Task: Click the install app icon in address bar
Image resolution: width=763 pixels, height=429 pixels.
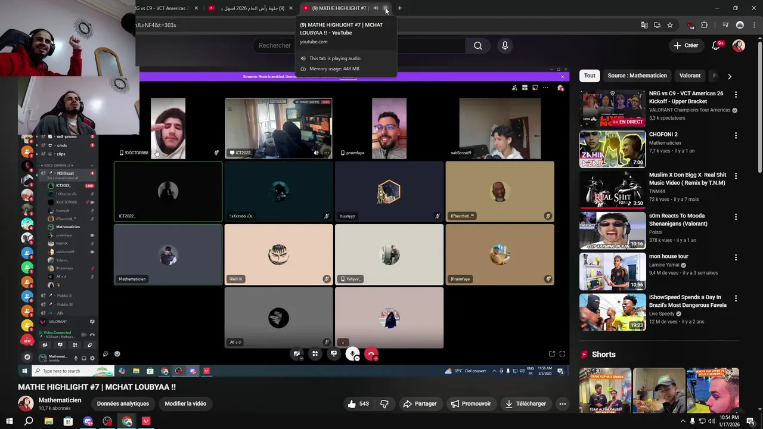Action: pyautogui.click(x=657, y=25)
